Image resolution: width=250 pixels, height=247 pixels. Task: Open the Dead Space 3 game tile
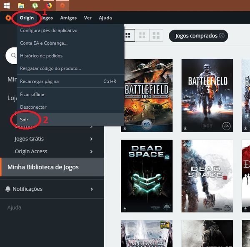tap(207, 176)
